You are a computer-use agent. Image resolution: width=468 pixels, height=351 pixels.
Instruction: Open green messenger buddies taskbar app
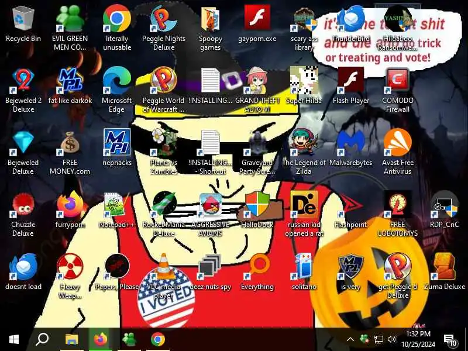(129, 339)
